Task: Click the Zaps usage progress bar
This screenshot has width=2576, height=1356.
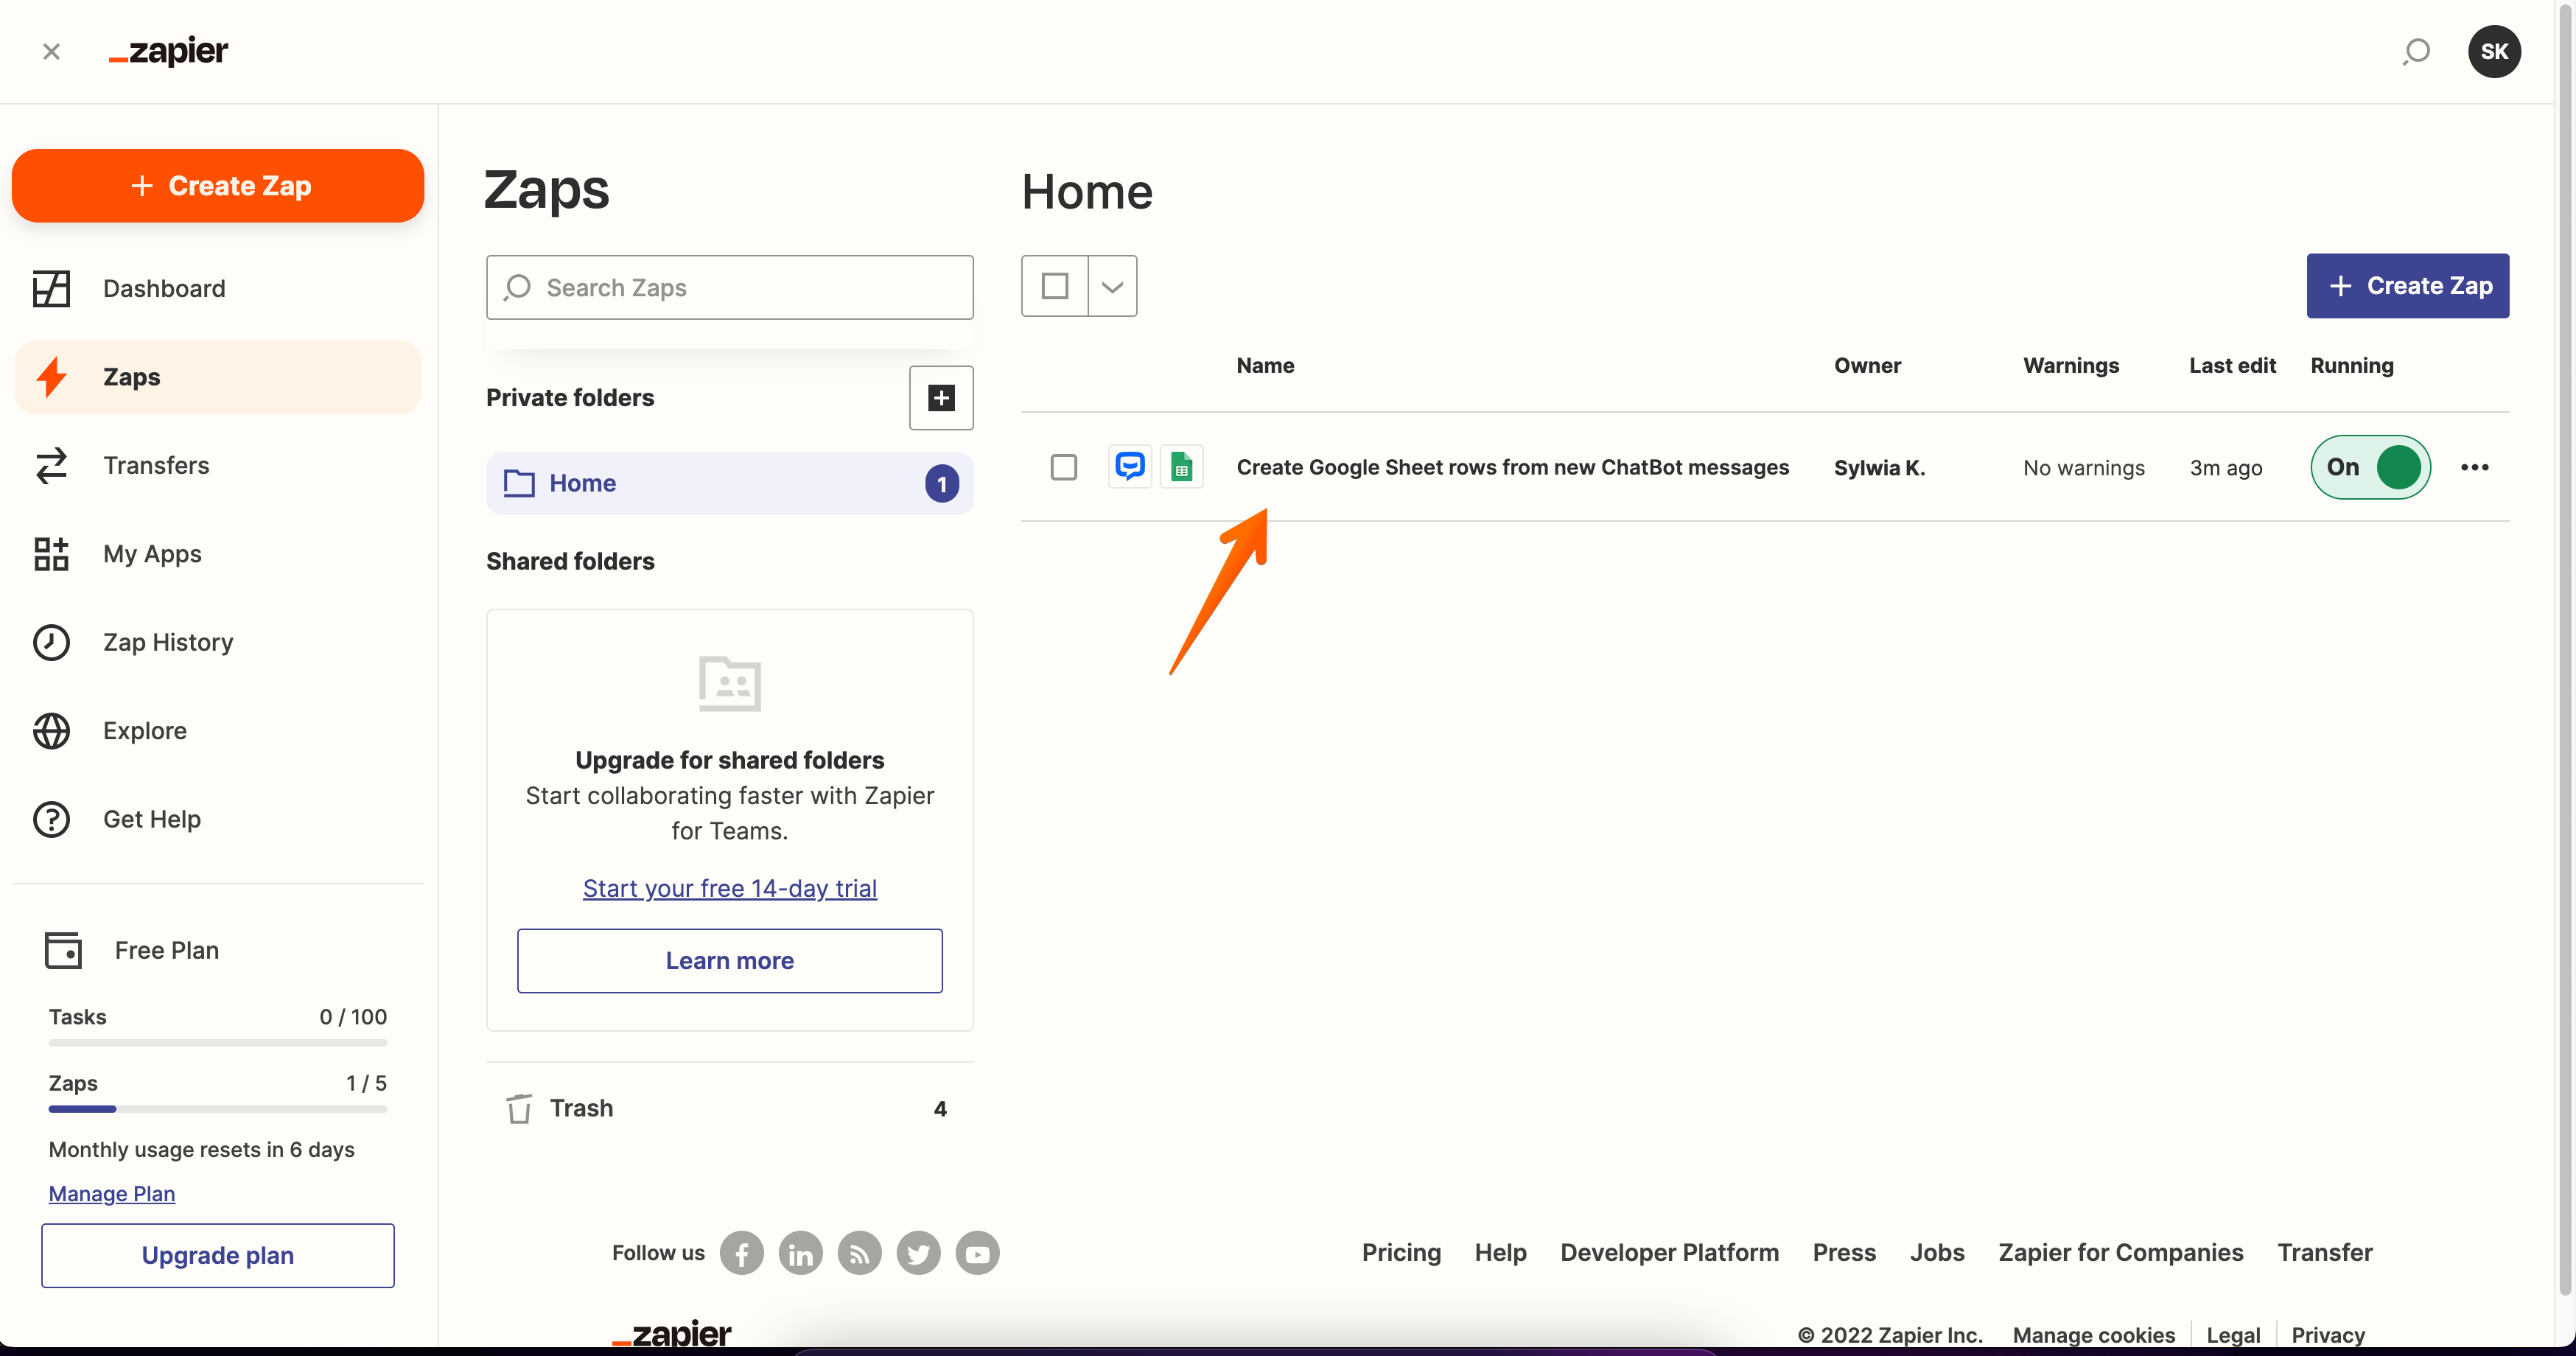Action: pyautogui.click(x=218, y=1109)
